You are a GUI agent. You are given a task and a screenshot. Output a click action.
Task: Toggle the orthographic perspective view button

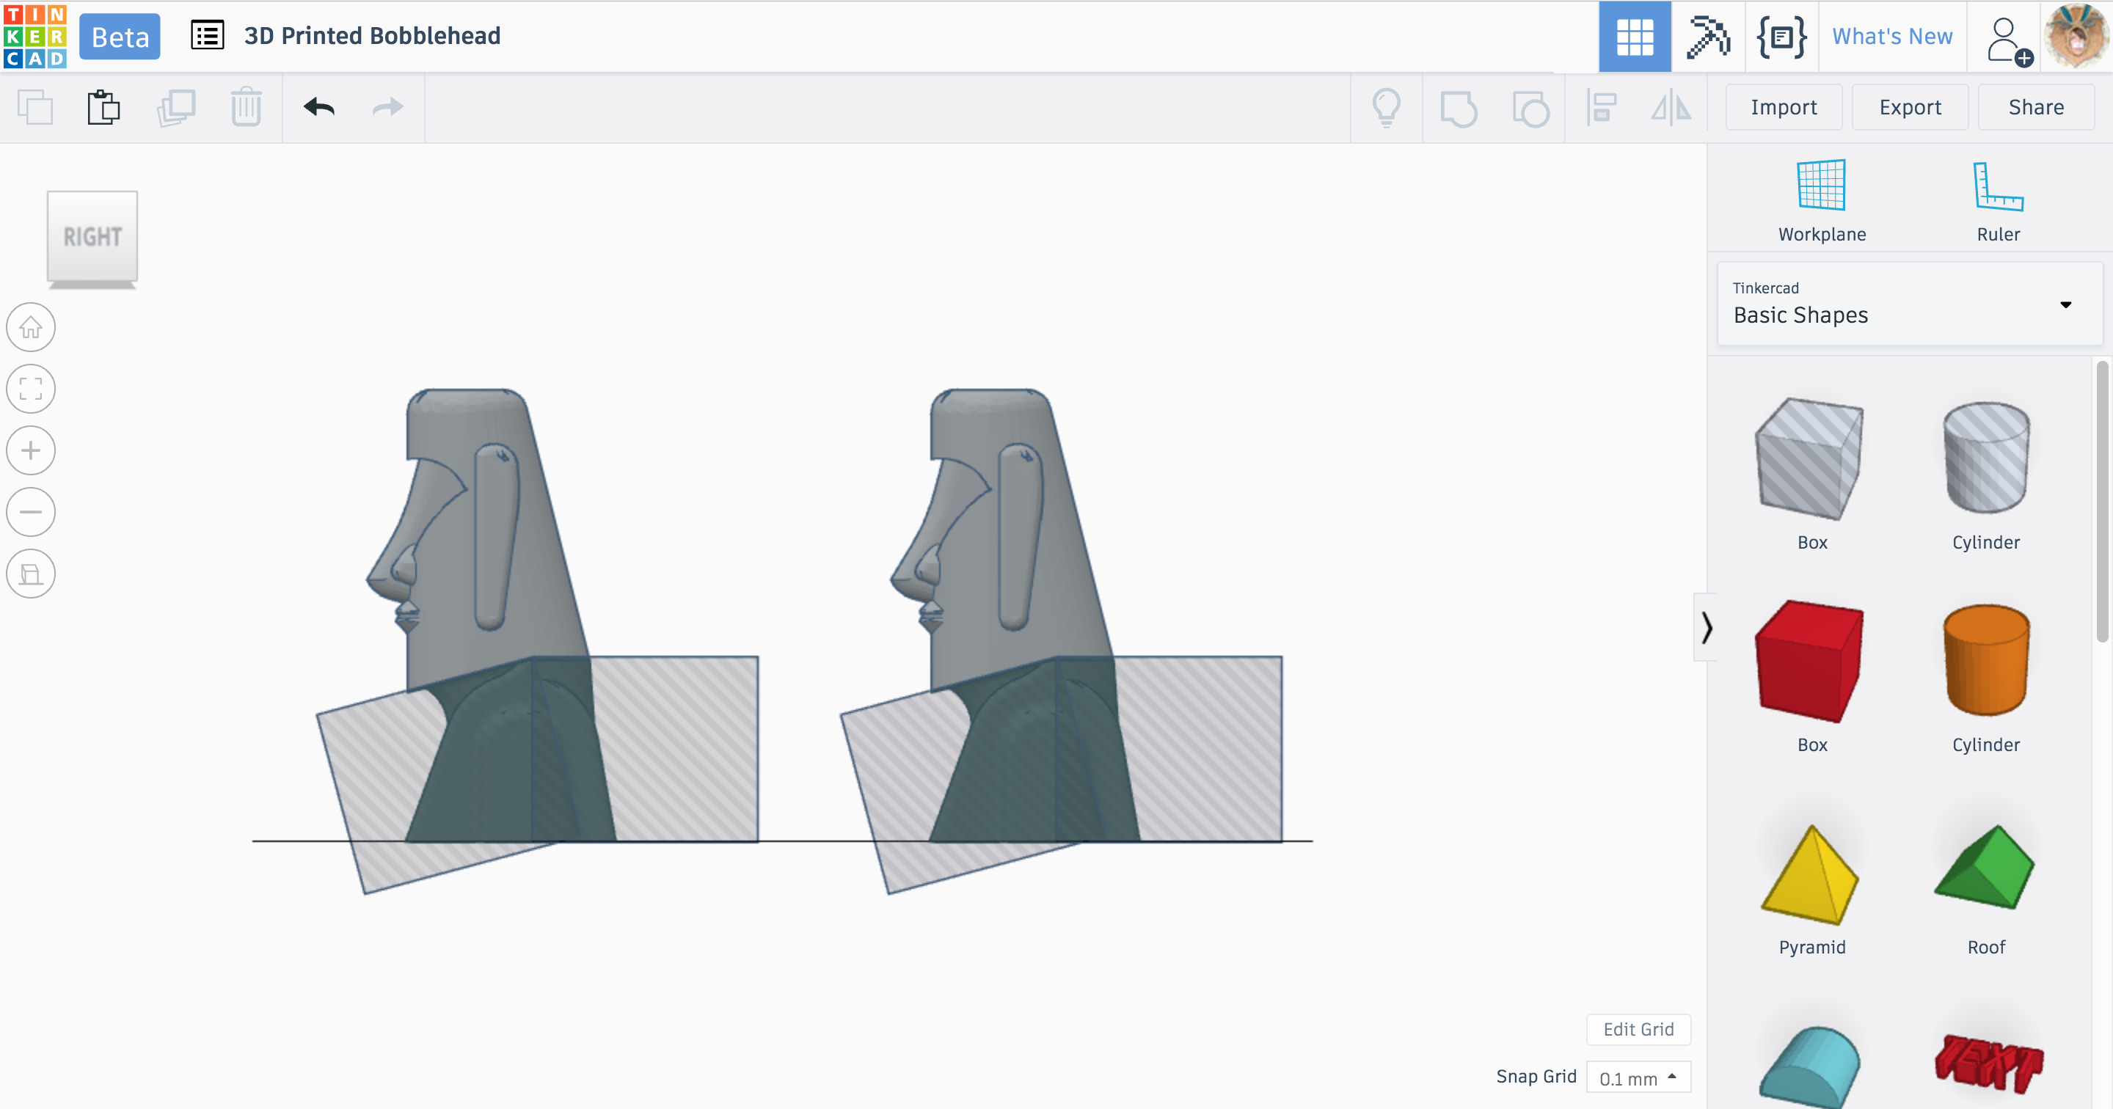[31, 574]
